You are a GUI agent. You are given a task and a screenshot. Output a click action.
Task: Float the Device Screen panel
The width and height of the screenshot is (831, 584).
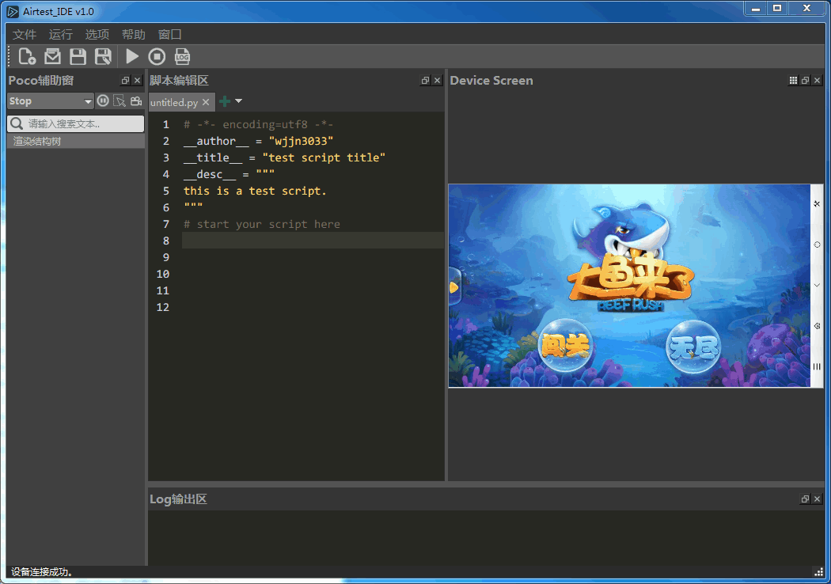pos(805,81)
